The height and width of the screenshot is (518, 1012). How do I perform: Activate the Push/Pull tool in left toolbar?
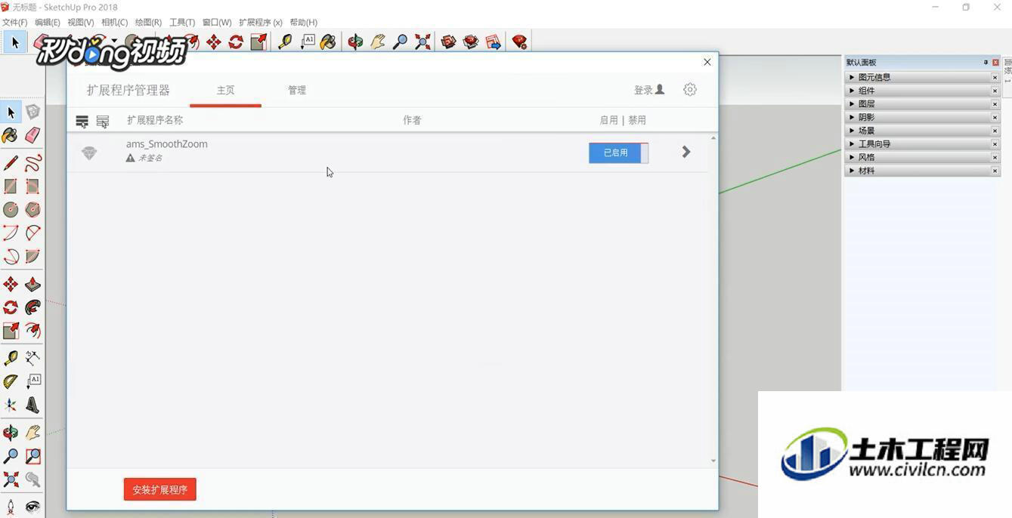click(32, 285)
